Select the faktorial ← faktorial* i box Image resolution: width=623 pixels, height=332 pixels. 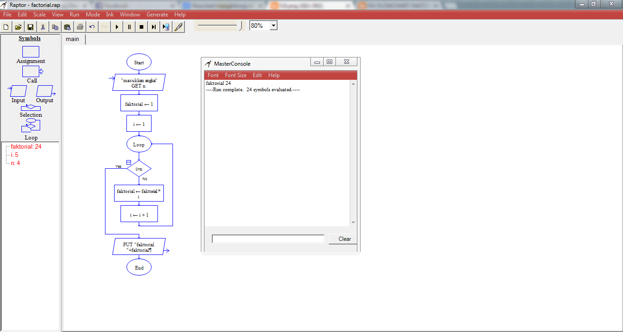point(139,193)
